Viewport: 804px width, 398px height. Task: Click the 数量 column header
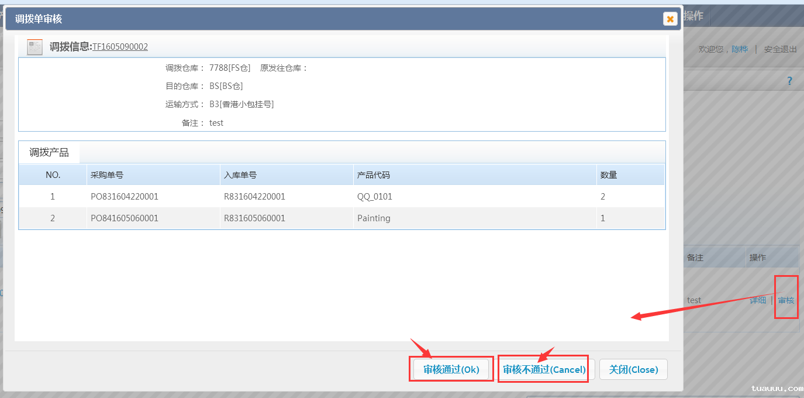[x=609, y=175]
